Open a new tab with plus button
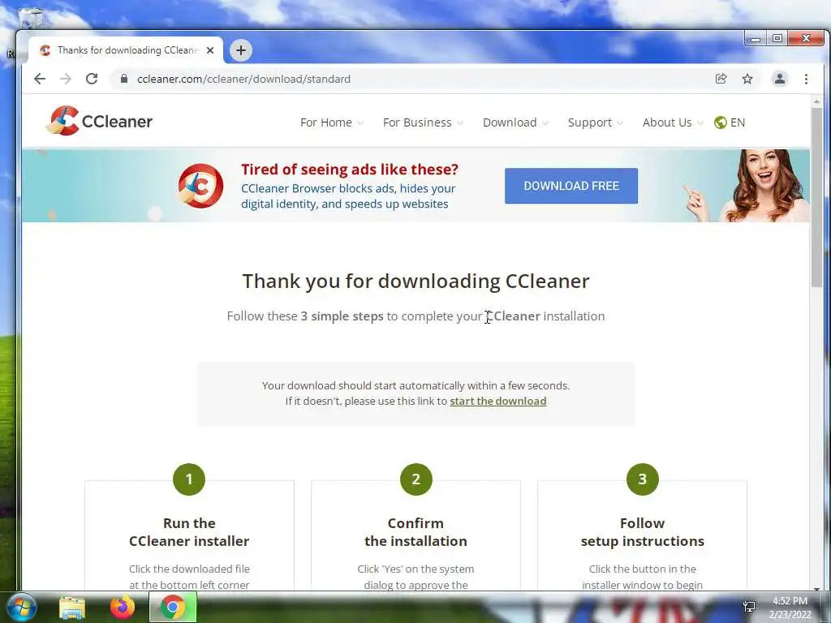Viewport: 831px width, 623px height. point(240,50)
